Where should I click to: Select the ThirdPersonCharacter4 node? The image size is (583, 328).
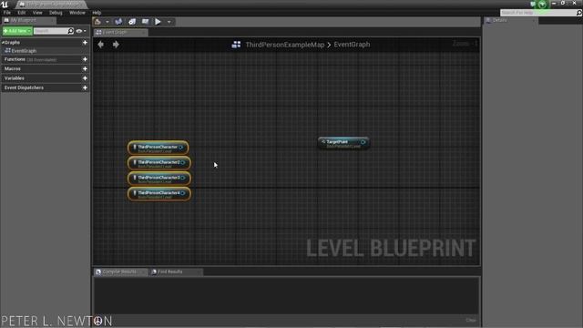(159, 193)
